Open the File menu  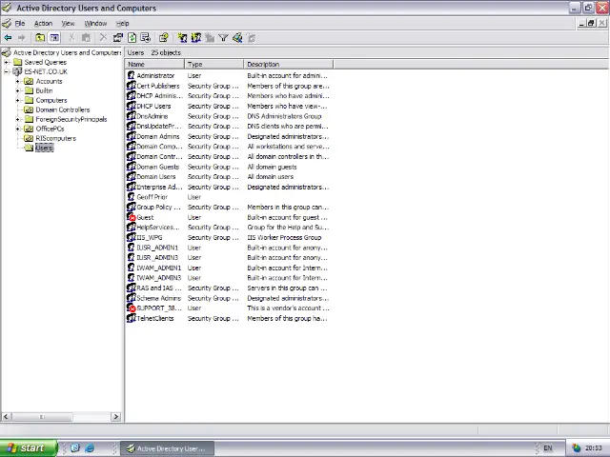(x=20, y=23)
